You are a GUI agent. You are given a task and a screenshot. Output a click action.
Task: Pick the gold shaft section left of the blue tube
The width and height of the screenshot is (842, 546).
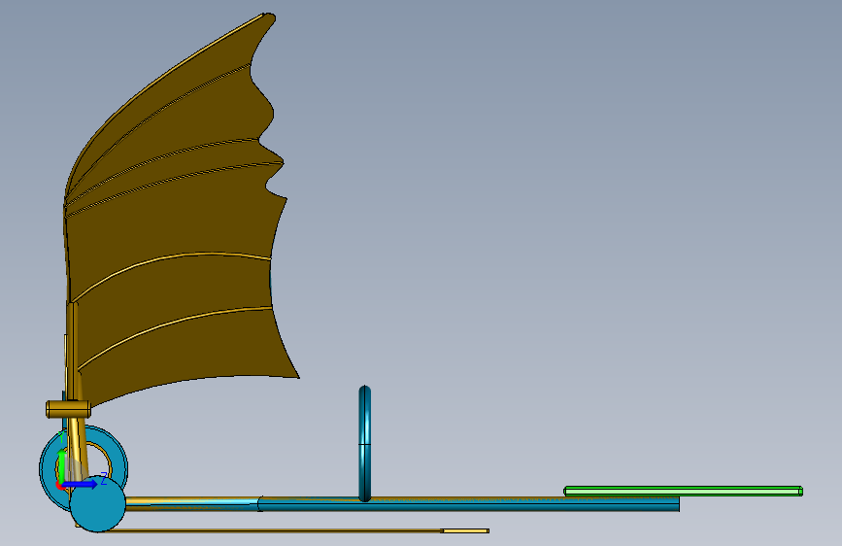click(x=191, y=503)
